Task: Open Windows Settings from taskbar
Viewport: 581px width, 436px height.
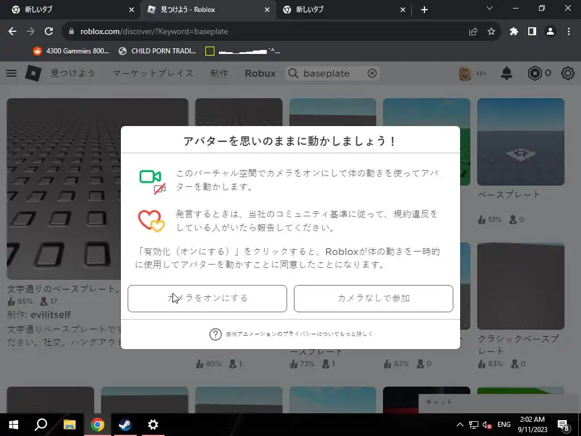Action: click(153, 425)
